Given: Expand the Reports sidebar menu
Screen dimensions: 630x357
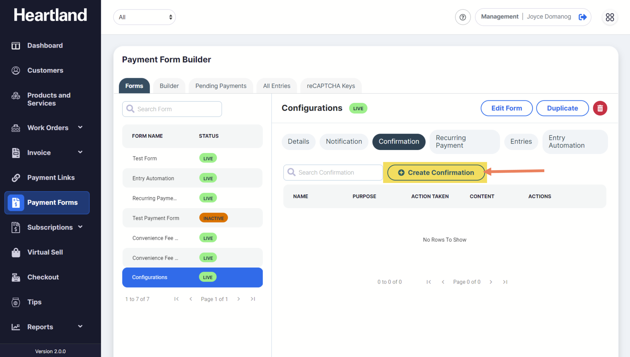Looking at the screenshot, I should click(40, 327).
